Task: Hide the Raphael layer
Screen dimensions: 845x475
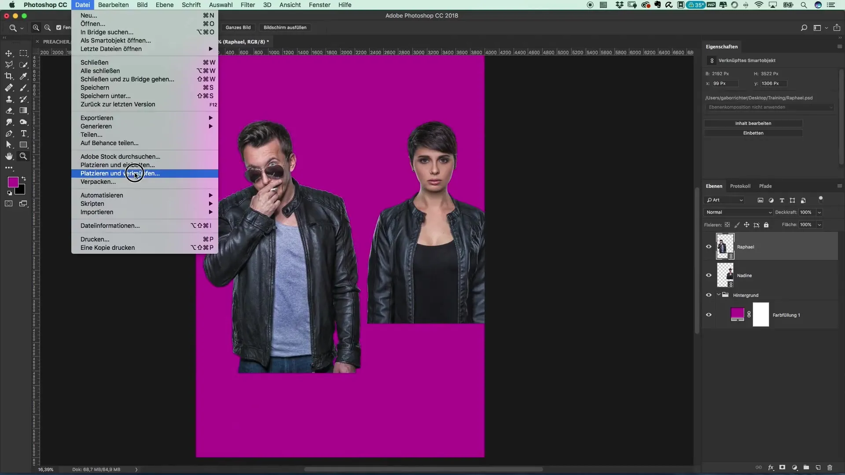Action: pos(709,247)
